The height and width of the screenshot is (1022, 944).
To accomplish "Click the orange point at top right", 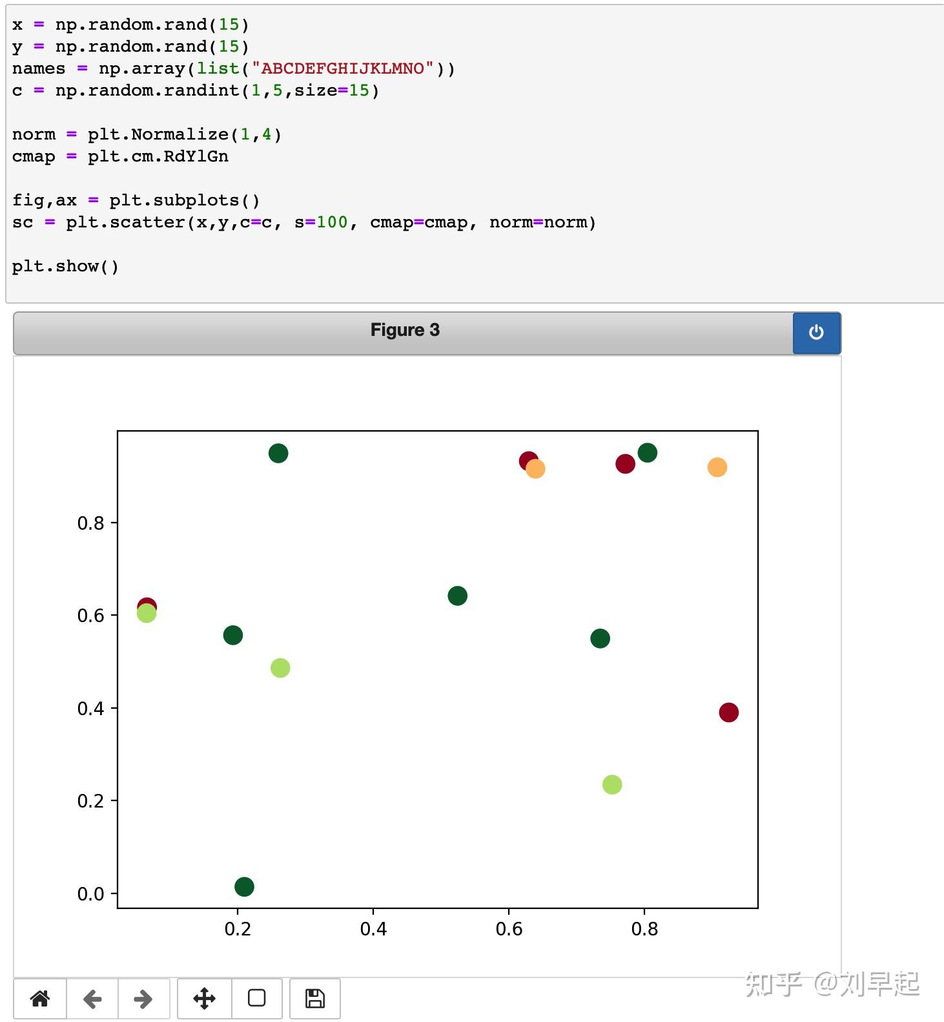I will (717, 467).
